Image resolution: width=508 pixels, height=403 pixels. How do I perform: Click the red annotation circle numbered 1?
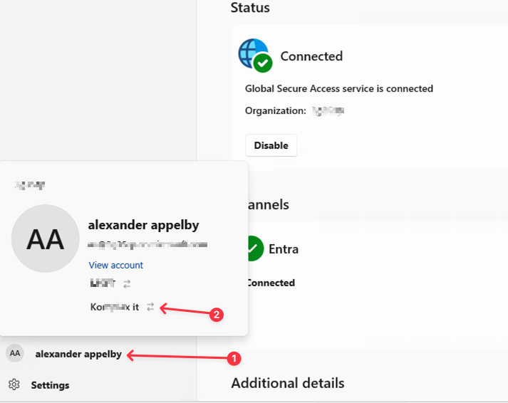click(234, 359)
